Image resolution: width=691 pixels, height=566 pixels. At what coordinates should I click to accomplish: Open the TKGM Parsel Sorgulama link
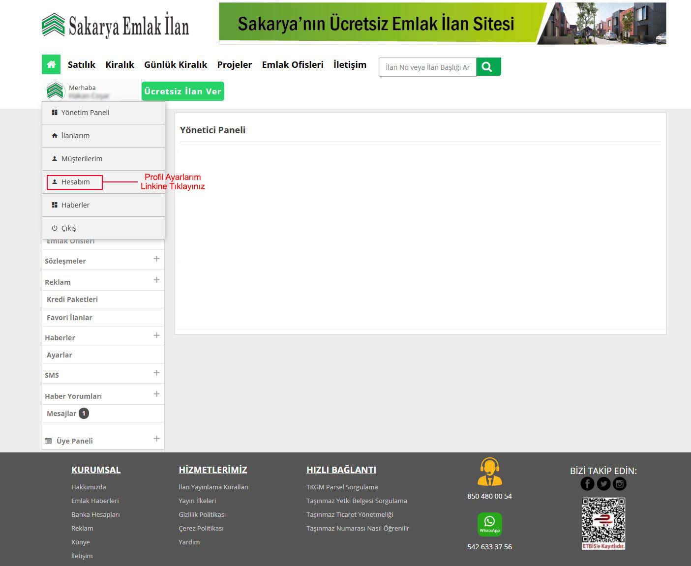point(342,487)
